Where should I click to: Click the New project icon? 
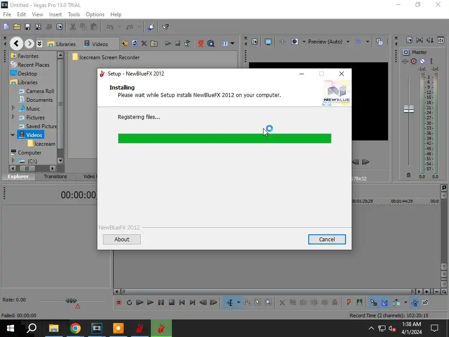click(6, 27)
